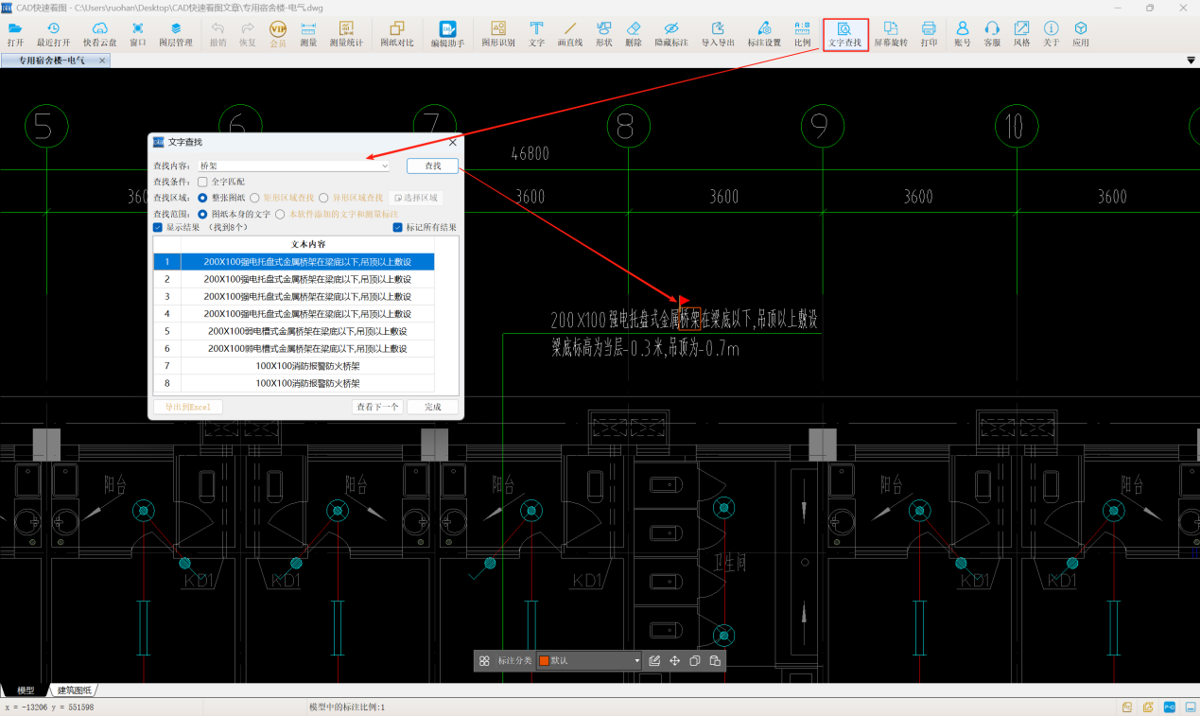The height and width of the screenshot is (716, 1200).
Task: Click the 屏幕旋转 screen rotate icon
Action: pos(890,34)
